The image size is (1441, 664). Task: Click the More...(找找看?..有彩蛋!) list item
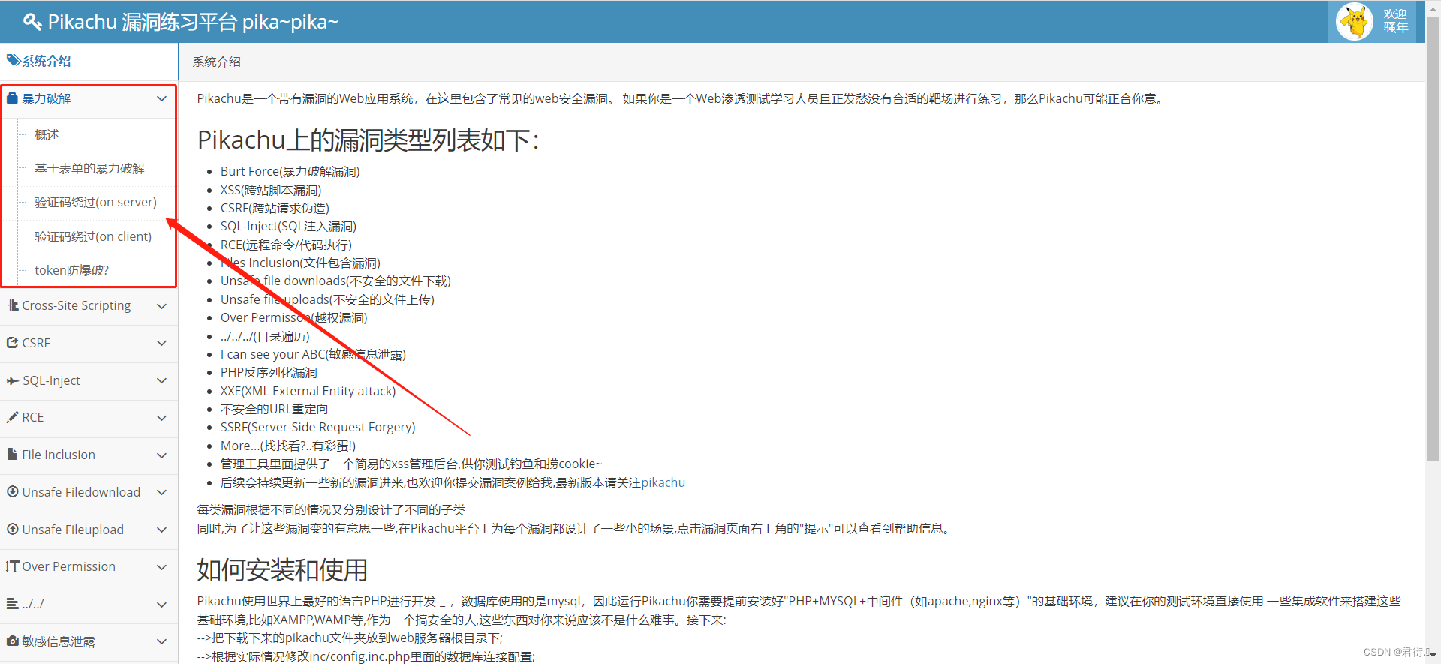click(x=288, y=446)
